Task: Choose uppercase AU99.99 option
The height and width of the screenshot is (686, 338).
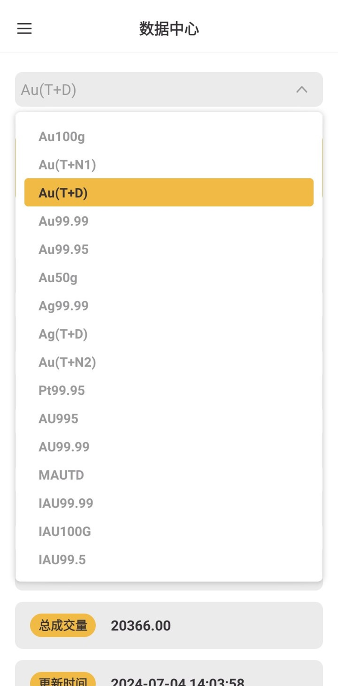Action: pos(64,447)
